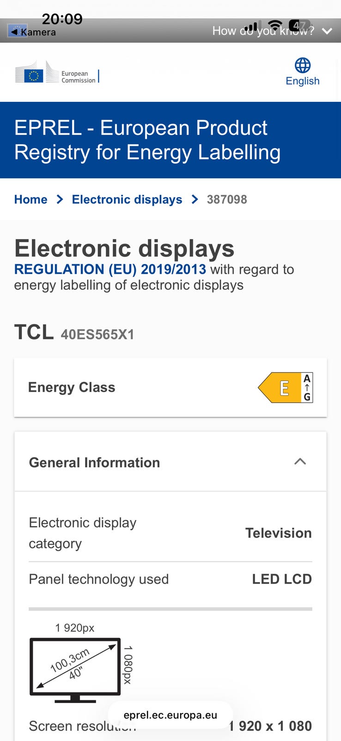Screen dimensions: 341x741
Task: Open the Electronic displays breadcrumb
Action: 127,200
